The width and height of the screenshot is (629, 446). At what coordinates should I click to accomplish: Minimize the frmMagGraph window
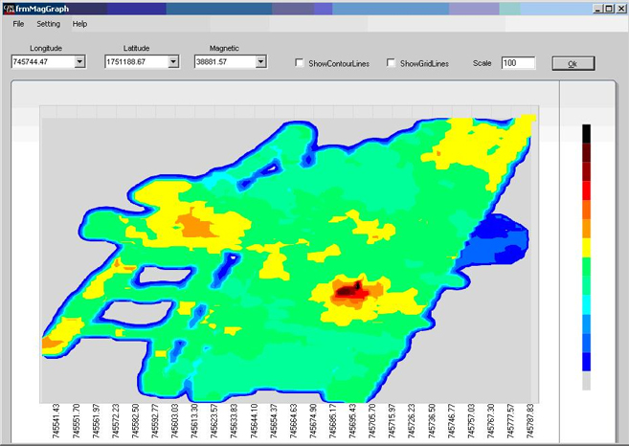[x=596, y=8]
